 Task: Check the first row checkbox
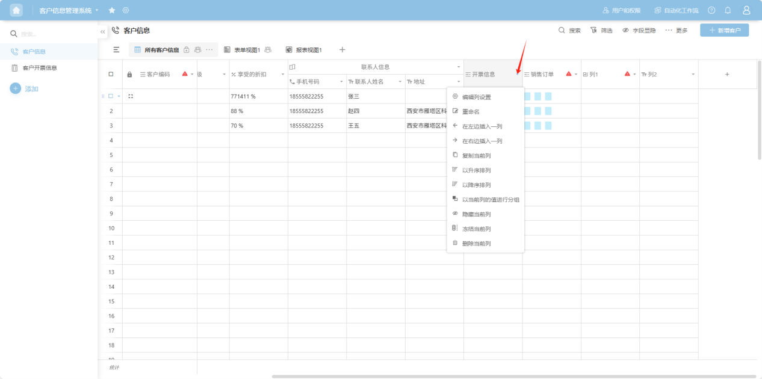coord(111,96)
